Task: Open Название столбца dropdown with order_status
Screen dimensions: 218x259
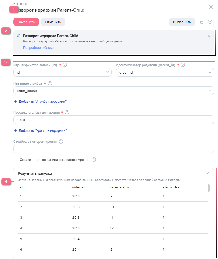Action: pyautogui.click(x=114, y=91)
